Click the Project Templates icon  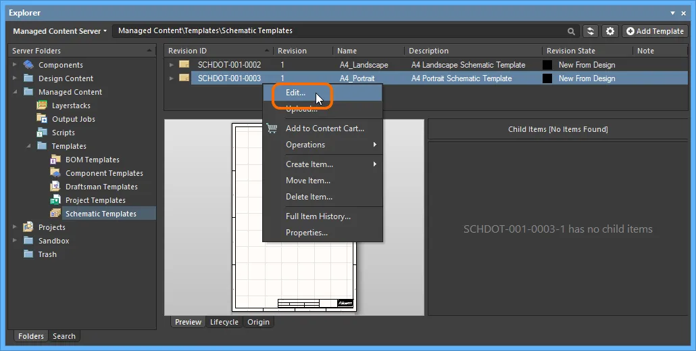coord(55,200)
